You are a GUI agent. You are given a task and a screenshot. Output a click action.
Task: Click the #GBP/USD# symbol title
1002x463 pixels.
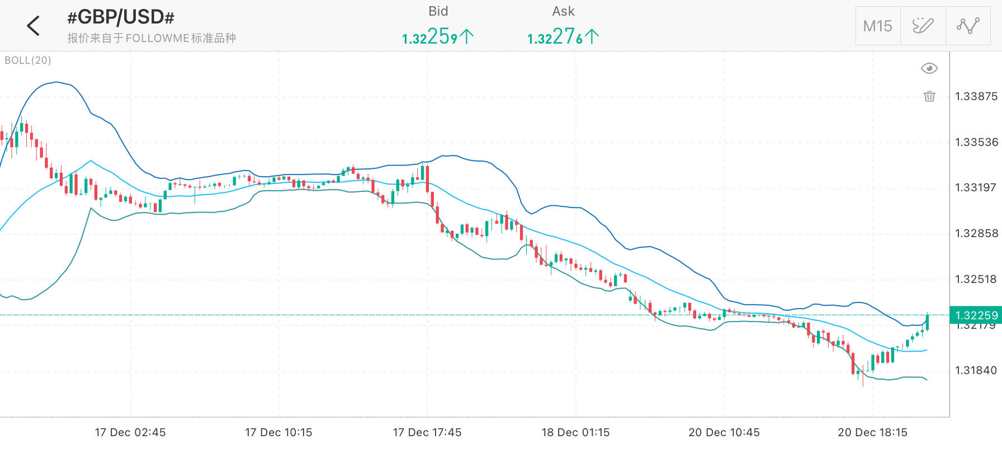coord(121,17)
